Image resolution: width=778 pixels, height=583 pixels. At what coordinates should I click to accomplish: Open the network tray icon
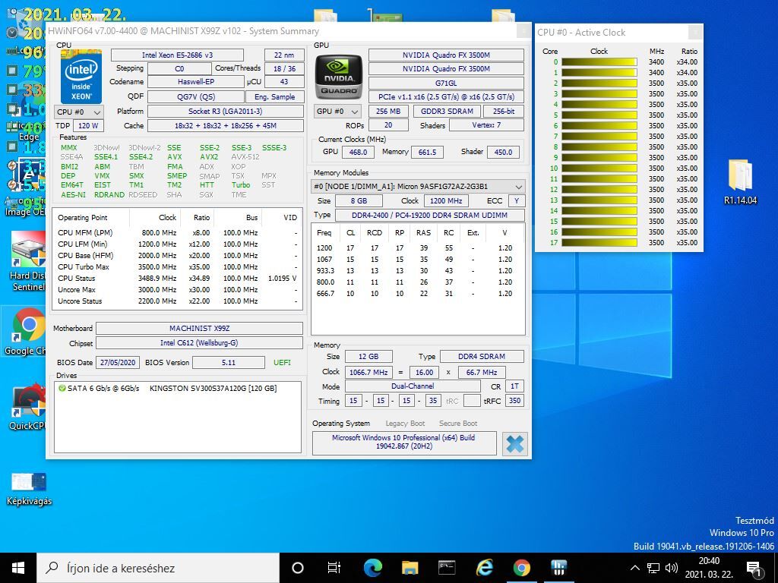pyautogui.click(x=653, y=568)
